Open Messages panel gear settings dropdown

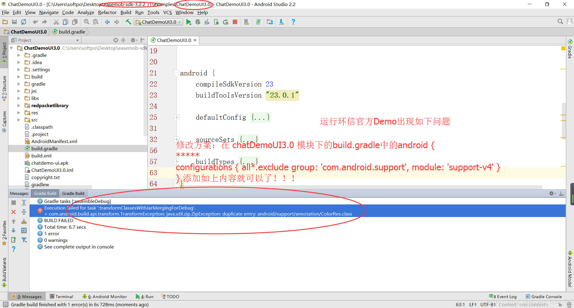tap(552, 193)
